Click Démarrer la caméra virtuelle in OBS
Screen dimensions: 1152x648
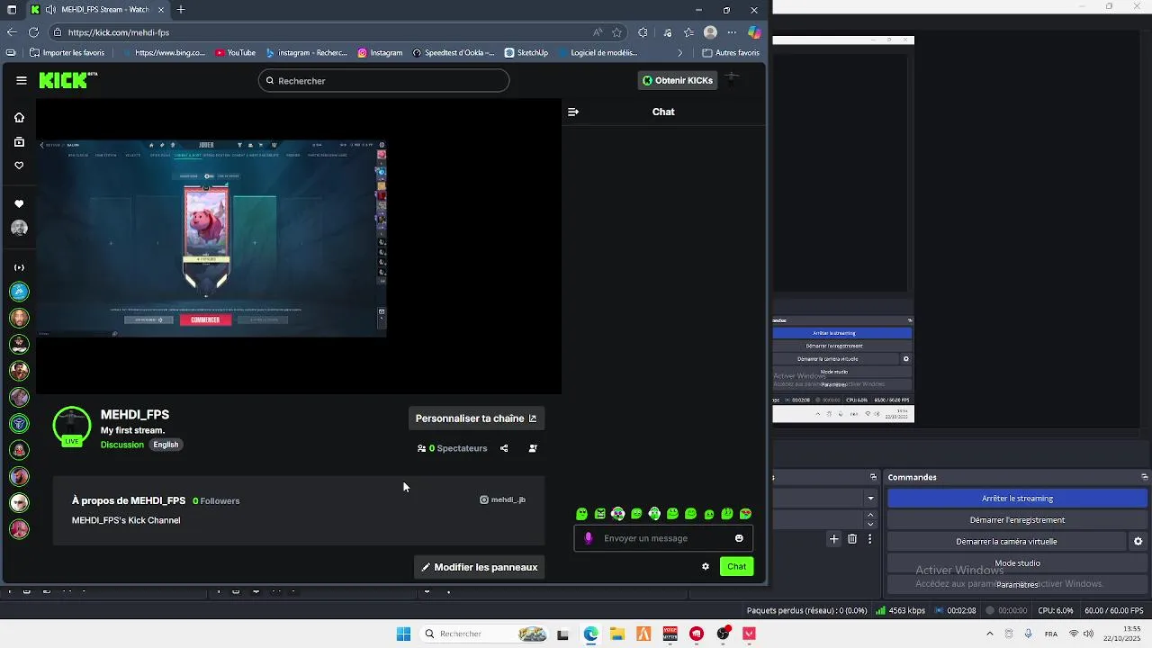[x=1006, y=542]
